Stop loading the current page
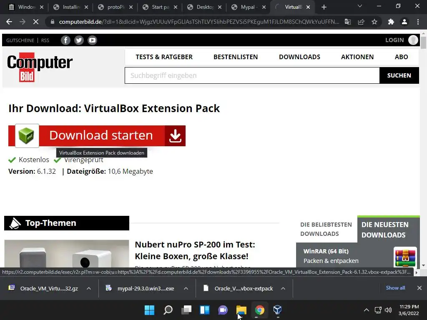This screenshot has width=427, height=320. coord(36,22)
